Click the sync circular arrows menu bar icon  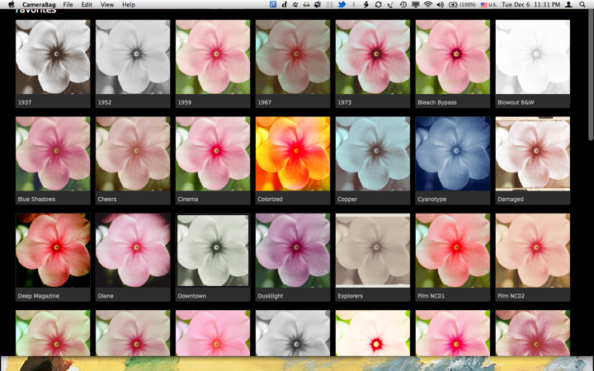point(378,5)
